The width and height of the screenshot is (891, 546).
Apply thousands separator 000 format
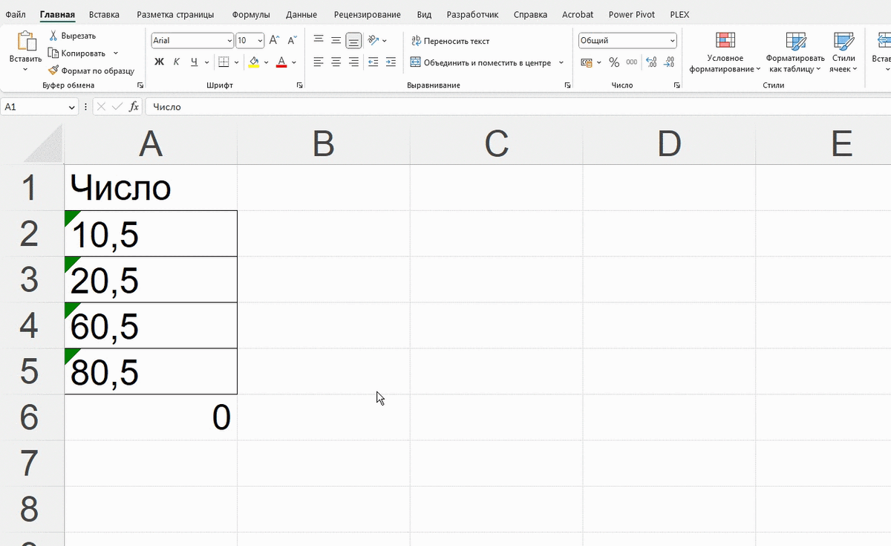tap(631, 62)
